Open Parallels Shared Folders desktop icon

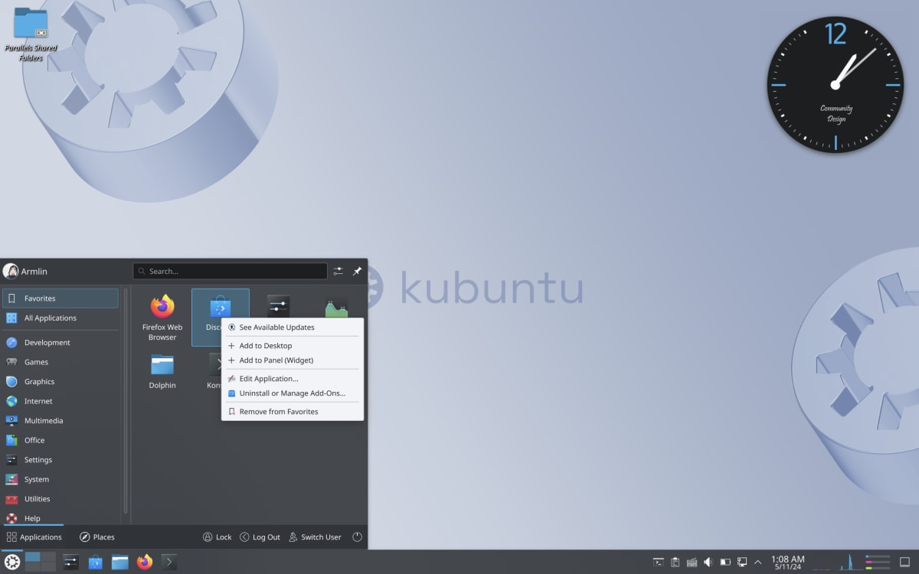point(31,34)
